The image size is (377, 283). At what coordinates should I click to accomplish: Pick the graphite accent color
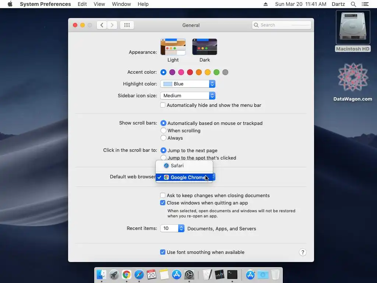pos(225,72)
